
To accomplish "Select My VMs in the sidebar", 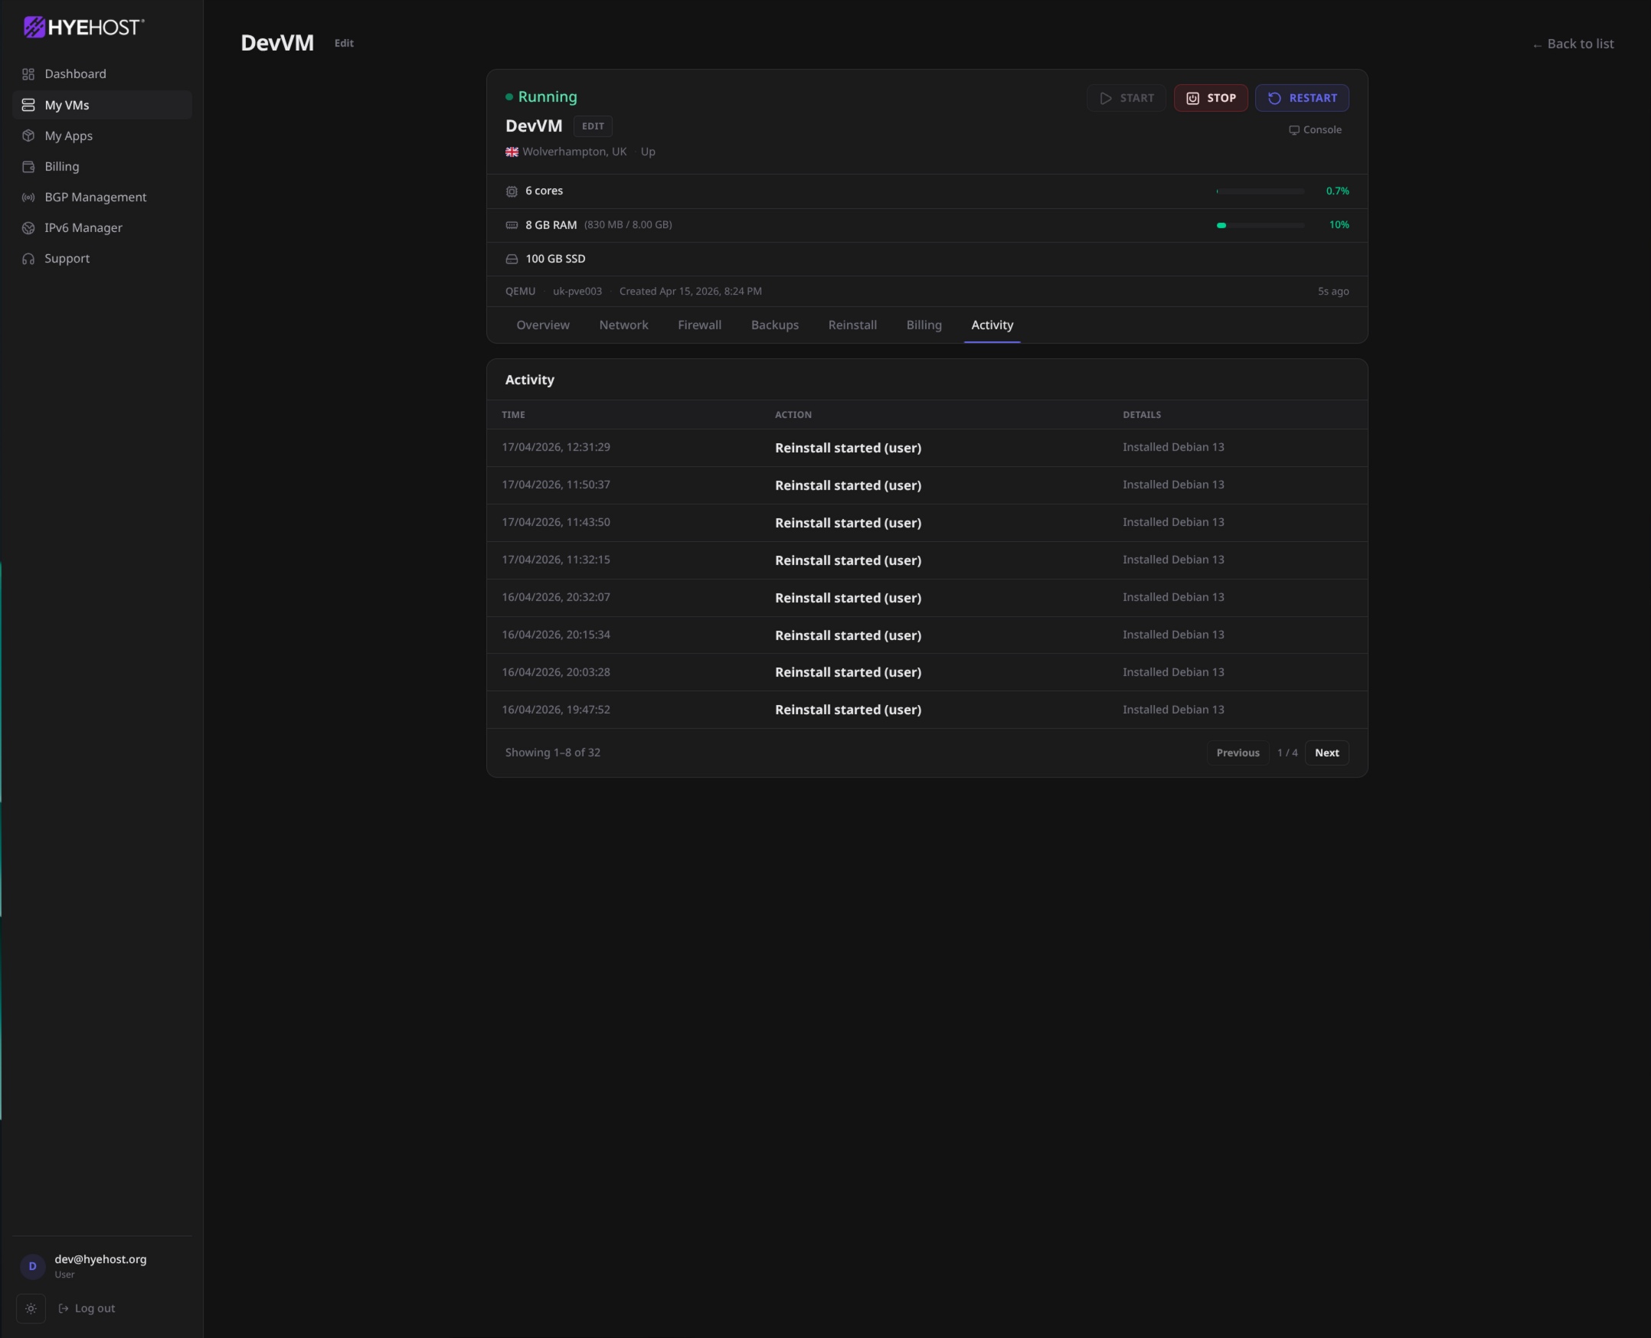I will (x=67, y=104).
